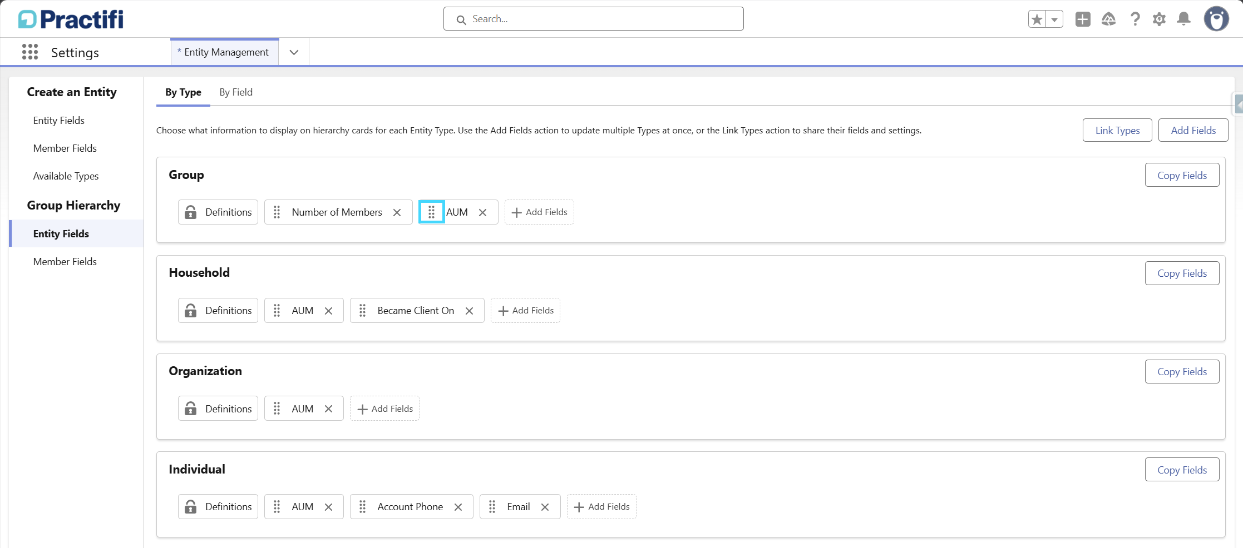The height and width of the screenshot is (548, 1243).
Task: Remove the Account Phone field
Action: coord(458,507)
